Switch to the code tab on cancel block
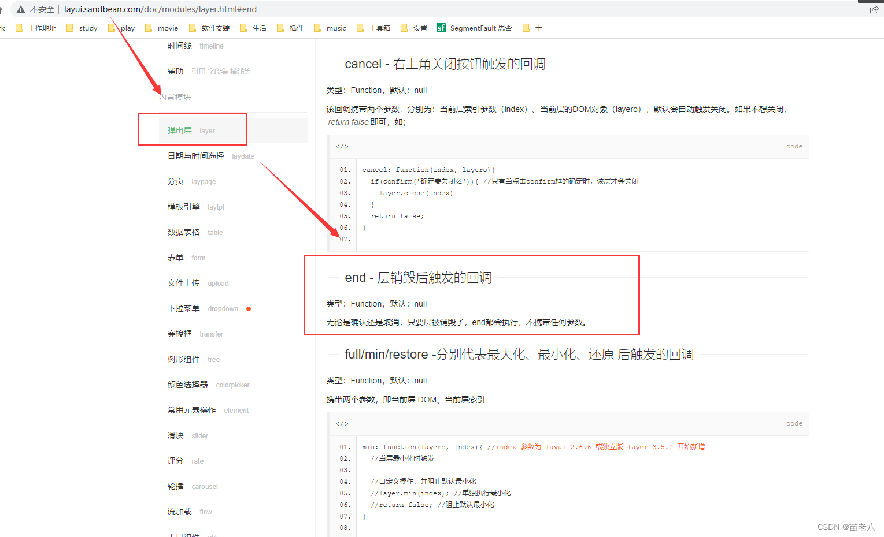Viewport: 884px width, 537px height. (x=794, y=146)
